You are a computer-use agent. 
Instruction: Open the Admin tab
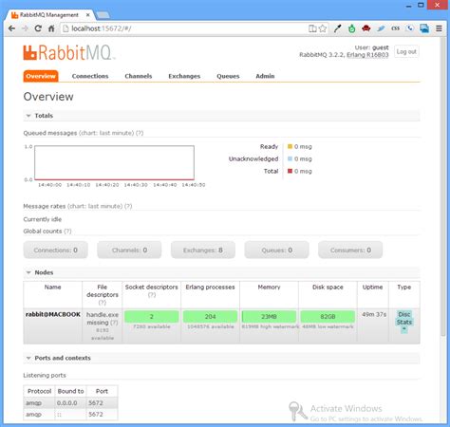pyautogui.click(x=265, y=76)
